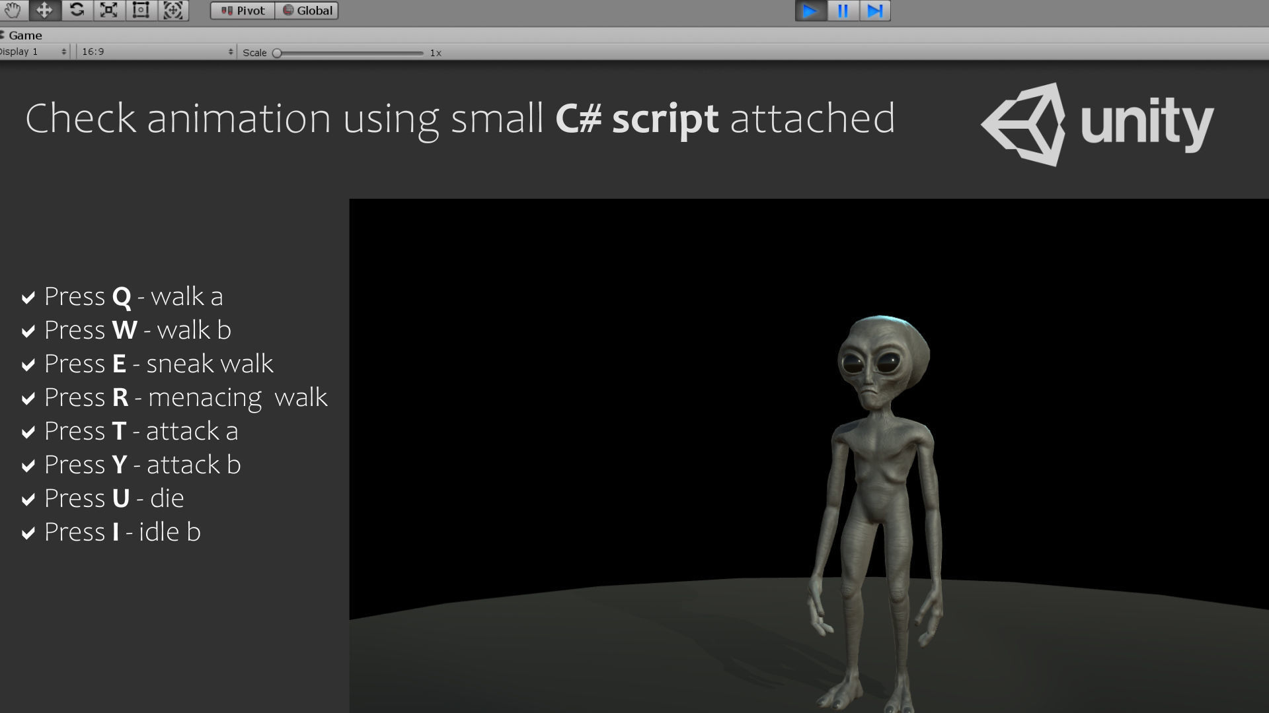Click the 1x scale value label
The height and width of the screenshot is (713, 1269).
point(436,53)
